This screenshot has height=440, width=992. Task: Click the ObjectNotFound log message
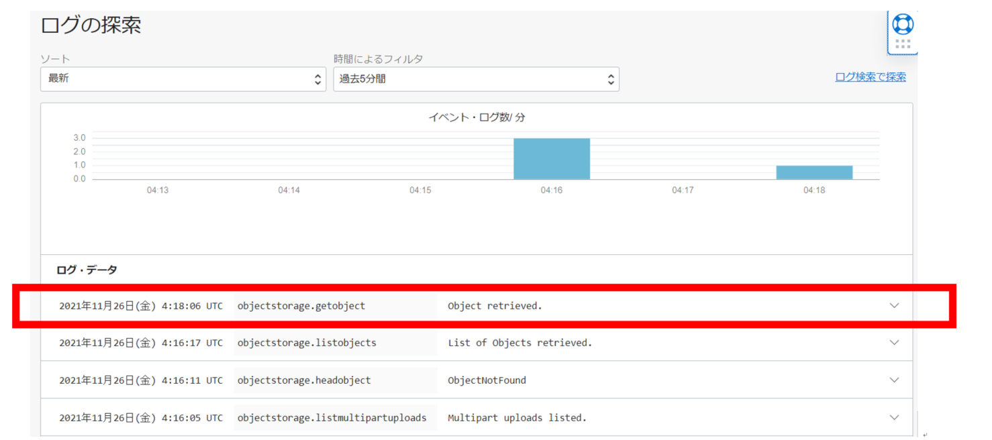487,380
